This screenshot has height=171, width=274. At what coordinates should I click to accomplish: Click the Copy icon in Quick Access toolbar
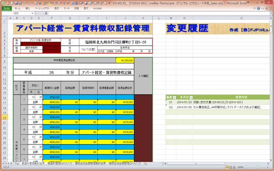click(36, 3)
